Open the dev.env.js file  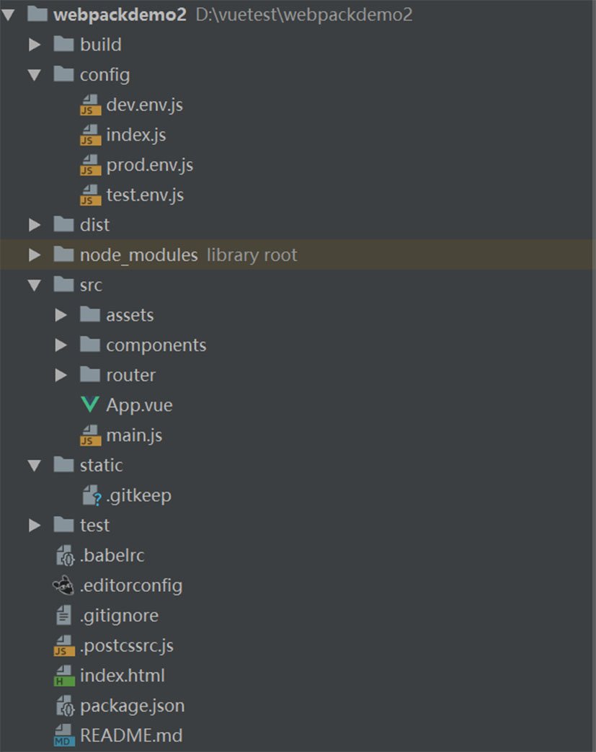tap(144, 105)
